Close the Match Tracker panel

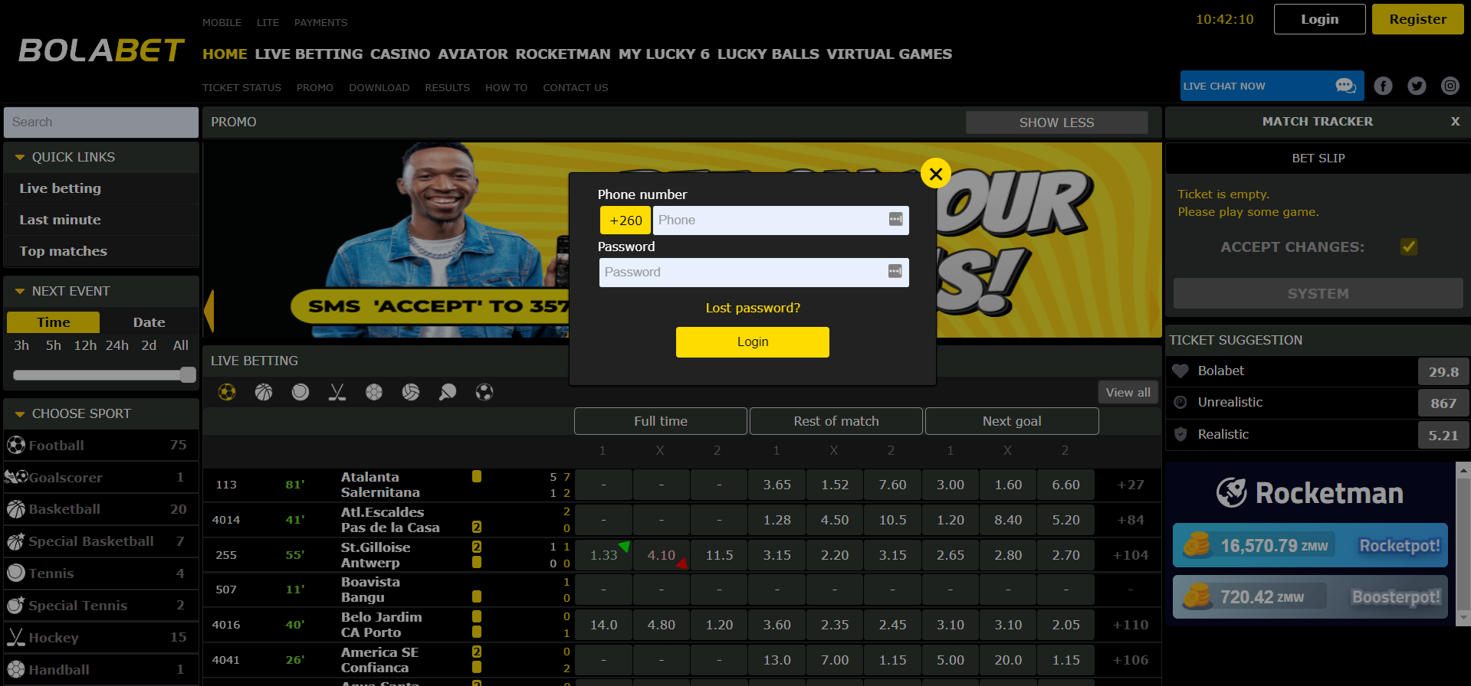(x=1455, y=121)
